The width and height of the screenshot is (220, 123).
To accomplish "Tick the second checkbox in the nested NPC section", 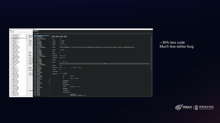I will point(70,83).
